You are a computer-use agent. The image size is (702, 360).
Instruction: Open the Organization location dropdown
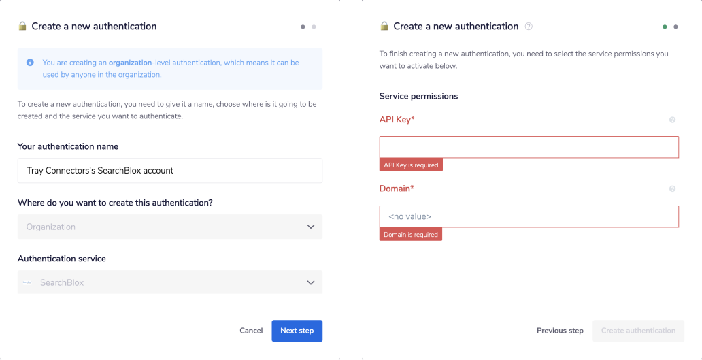pos(169,227)
